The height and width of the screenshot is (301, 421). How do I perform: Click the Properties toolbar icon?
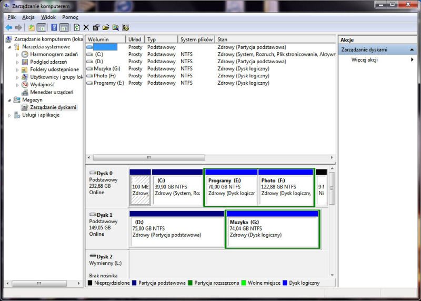point(96,27)
